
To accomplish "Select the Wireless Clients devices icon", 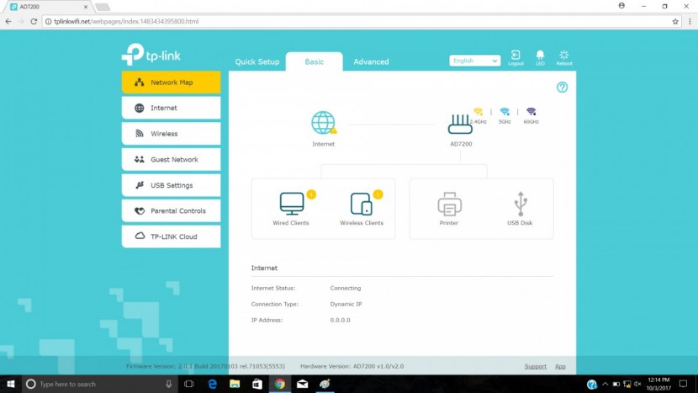I will coord(362,204).
